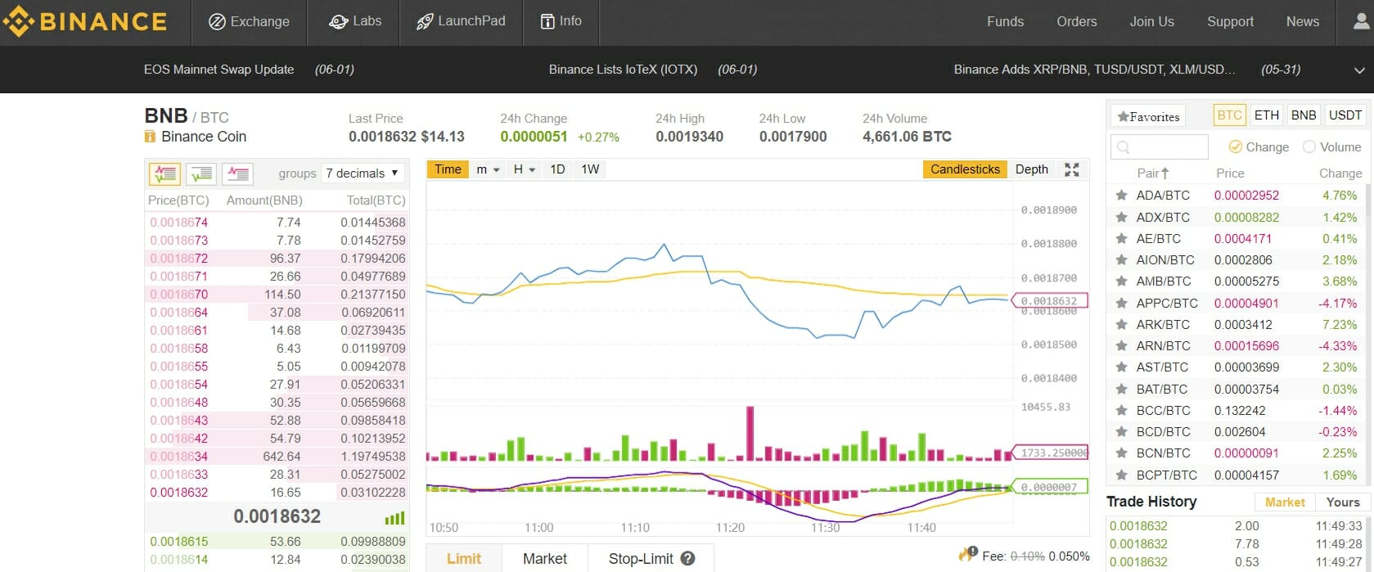Image resolution: width=1374 pixels, height=572 pixels.
Task: Switch to USDT market tab
Action: pyautogui.click(x=1345, y=115)
